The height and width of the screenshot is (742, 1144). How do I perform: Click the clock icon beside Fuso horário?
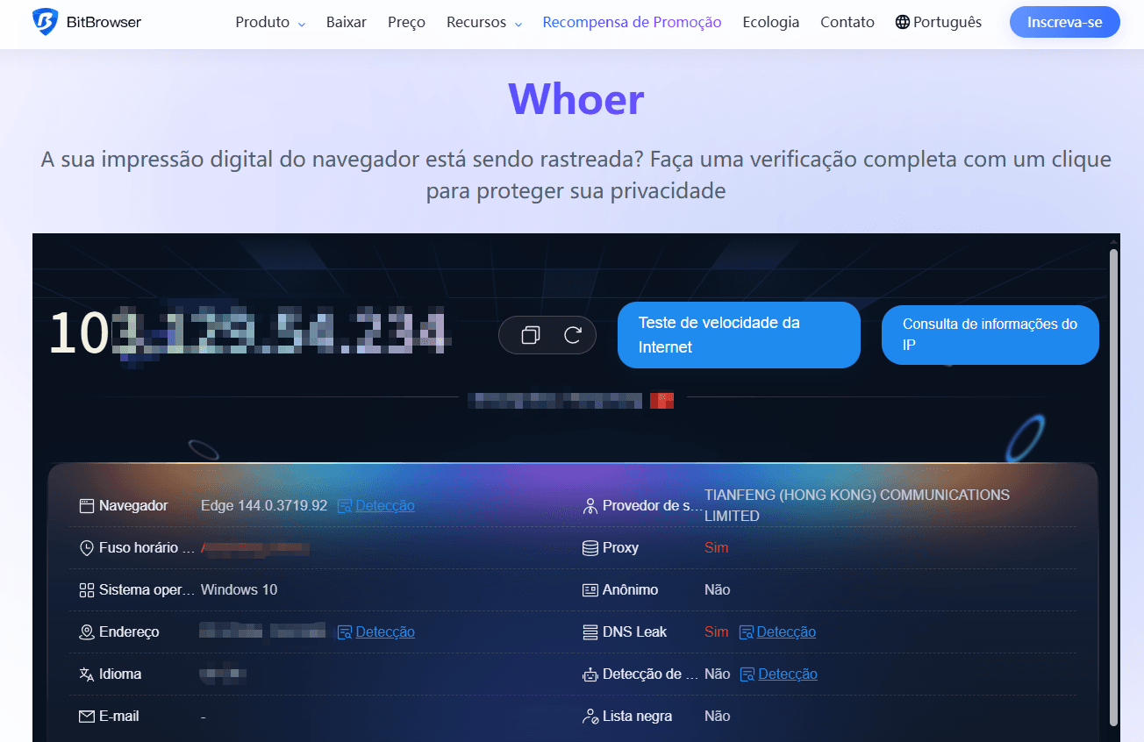[x=85, y=547]
